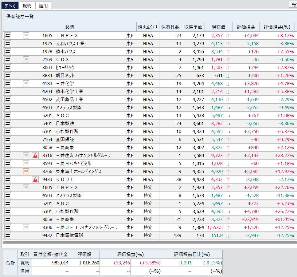Click trade arrows icon for 1925 大和ハウス工業
This screenshot has width=297, height=277.
point(8,44)
